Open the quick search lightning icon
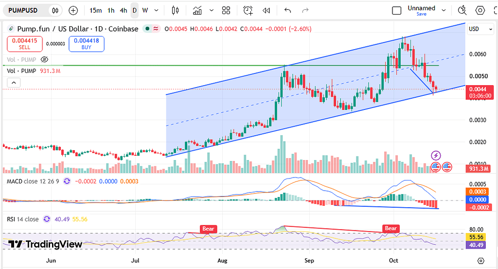 (462, 11)
